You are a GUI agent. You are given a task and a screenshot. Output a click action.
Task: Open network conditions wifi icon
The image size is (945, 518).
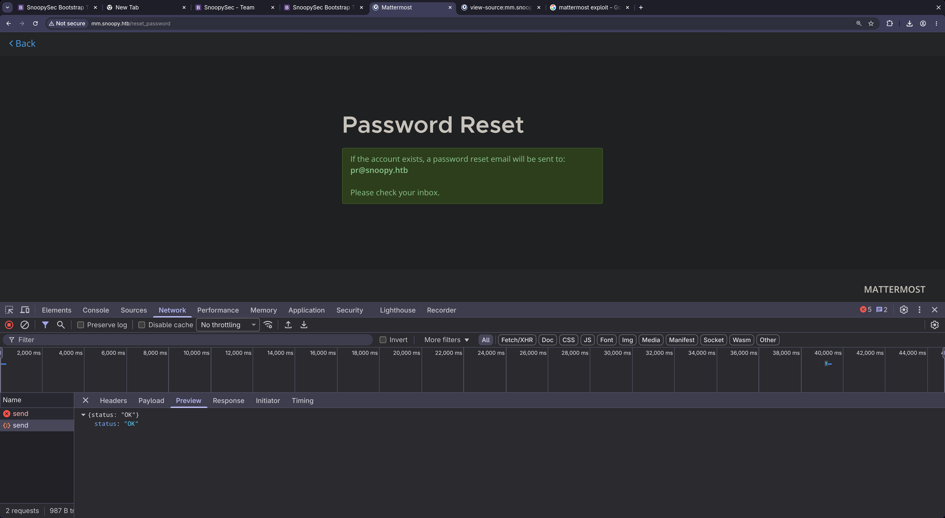click(268, 325)
